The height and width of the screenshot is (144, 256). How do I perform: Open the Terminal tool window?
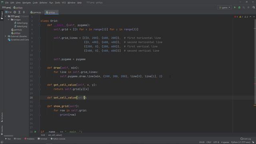[42, 139]
